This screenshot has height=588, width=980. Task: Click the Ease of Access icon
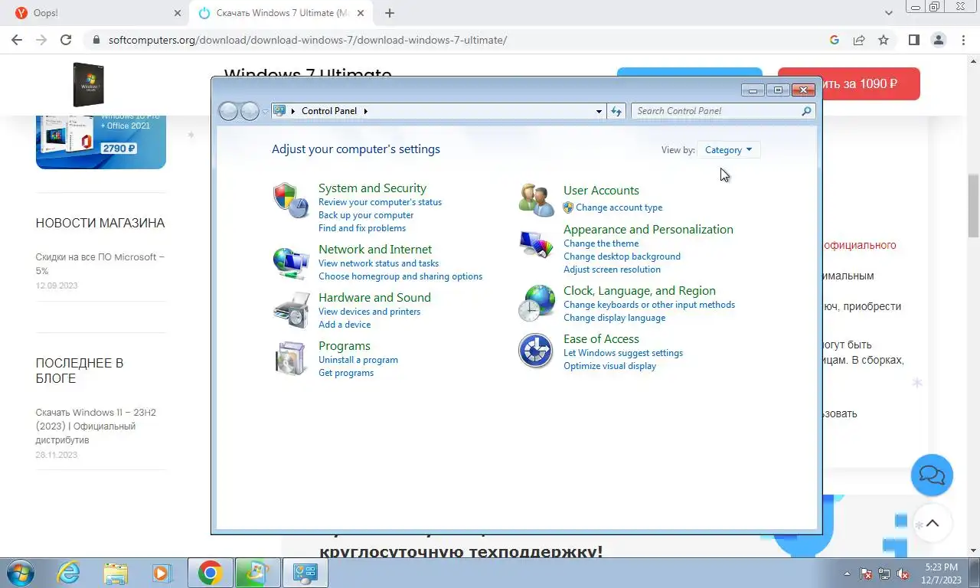click(536, 351)
